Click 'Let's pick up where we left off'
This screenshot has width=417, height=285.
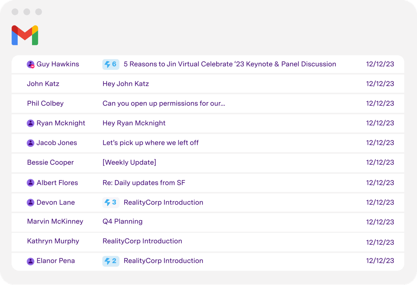point(151,142)
